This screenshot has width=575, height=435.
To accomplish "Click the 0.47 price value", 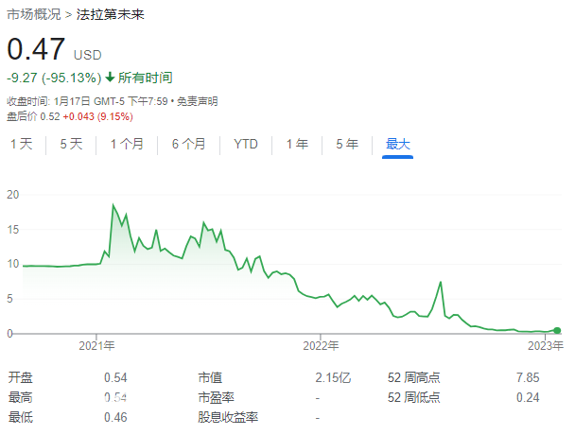I will [36, 49].
